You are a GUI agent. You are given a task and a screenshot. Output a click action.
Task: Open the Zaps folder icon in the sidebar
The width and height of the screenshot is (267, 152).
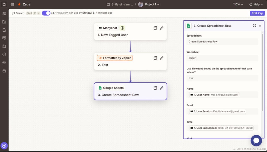click(4, 22)
